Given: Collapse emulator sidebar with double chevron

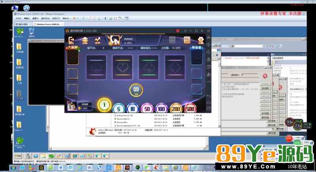Looking at the screenshot, I should (x=209, y=31).
